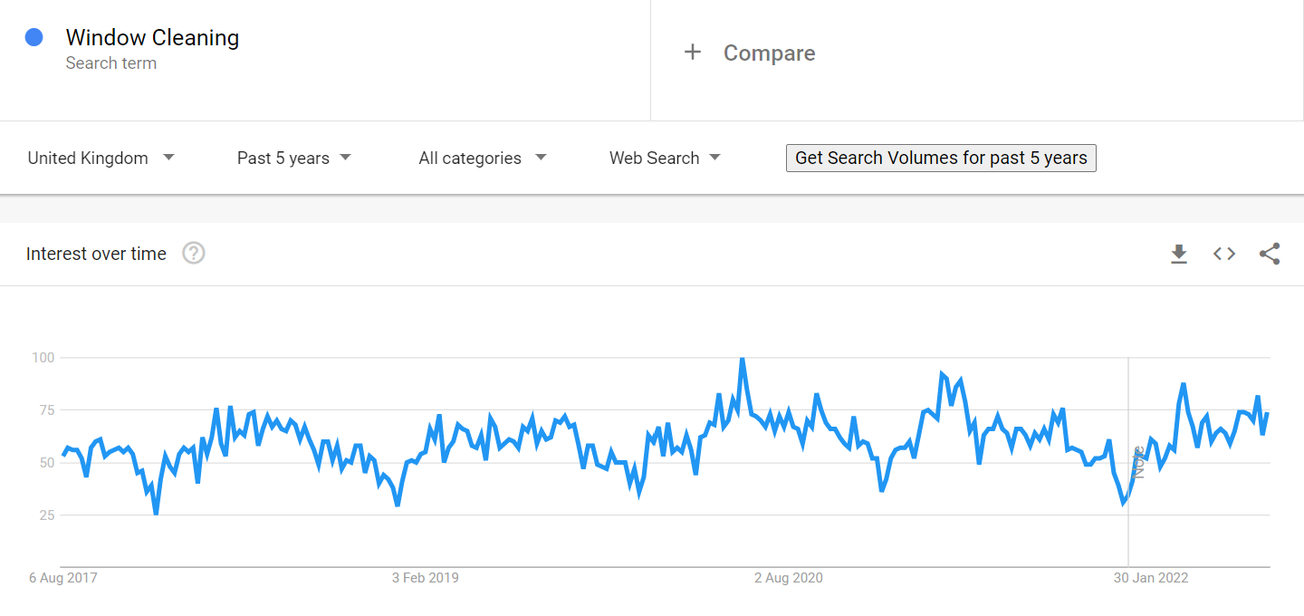Select the 2 Aug 2020 axis label

pos(789,578)
